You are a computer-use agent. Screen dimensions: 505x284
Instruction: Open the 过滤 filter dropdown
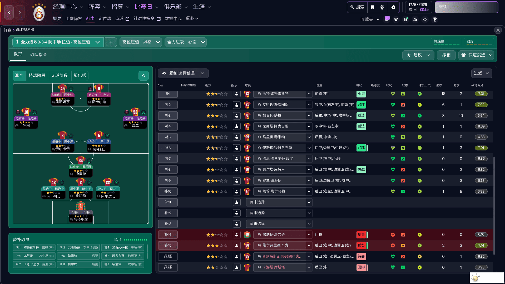(481, 73)
